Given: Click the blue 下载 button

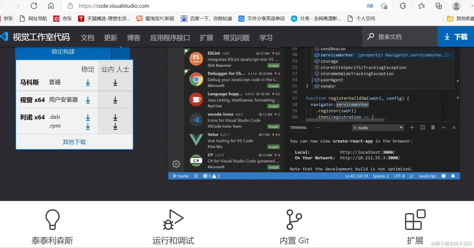Looking at the screenshot, I should tap(456, 36).
